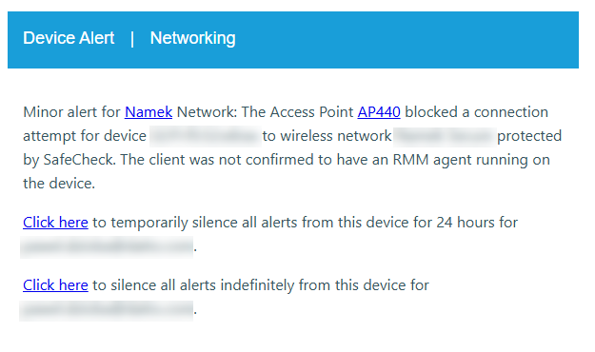Open the Namek network link
The image size is (595, 352).
(149, 112)
